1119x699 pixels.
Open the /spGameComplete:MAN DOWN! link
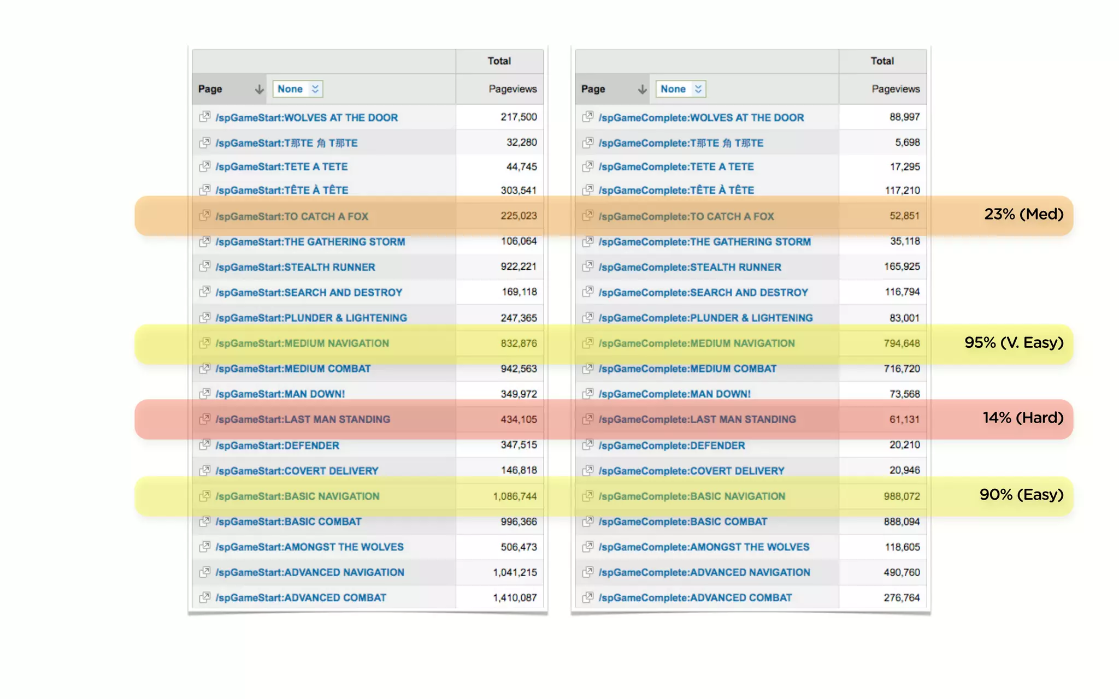(674, 394)
